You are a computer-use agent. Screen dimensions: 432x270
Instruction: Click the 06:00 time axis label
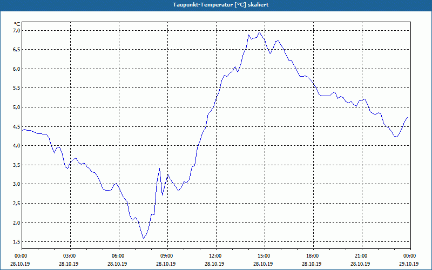[x=117, y=256]
